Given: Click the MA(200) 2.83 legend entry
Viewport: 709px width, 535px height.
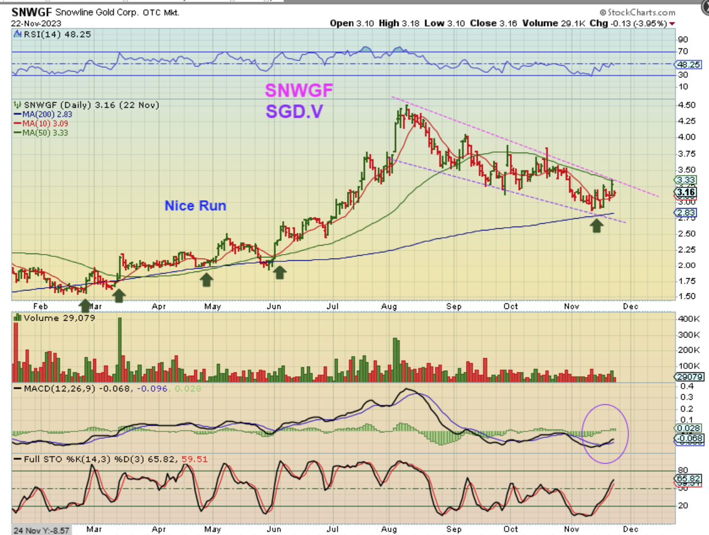Looking at the screenshot, I should point(43,114).
